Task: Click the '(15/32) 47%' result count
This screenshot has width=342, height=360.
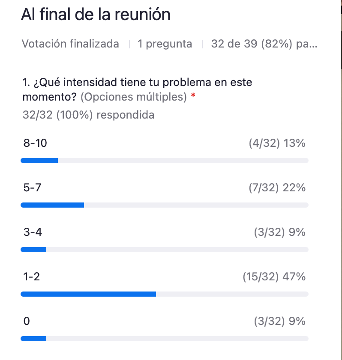Action: point(274,277)
